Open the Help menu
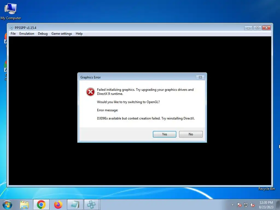 click(79, 34)
